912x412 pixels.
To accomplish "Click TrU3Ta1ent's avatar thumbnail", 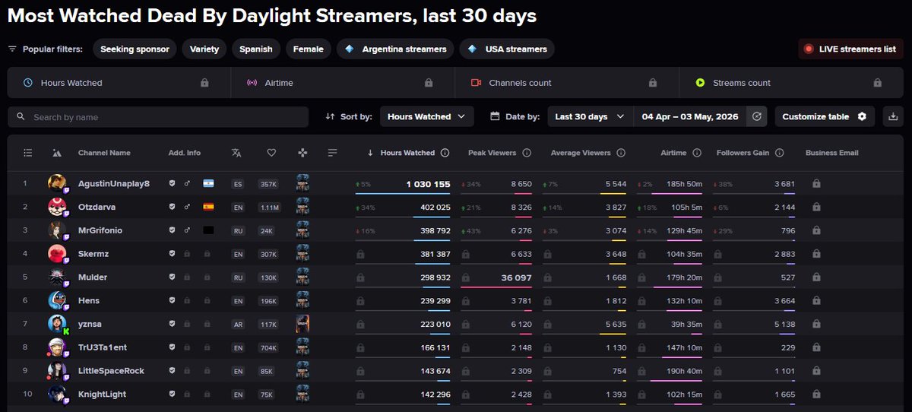I will pyautogui.click(x=57, y=347).
